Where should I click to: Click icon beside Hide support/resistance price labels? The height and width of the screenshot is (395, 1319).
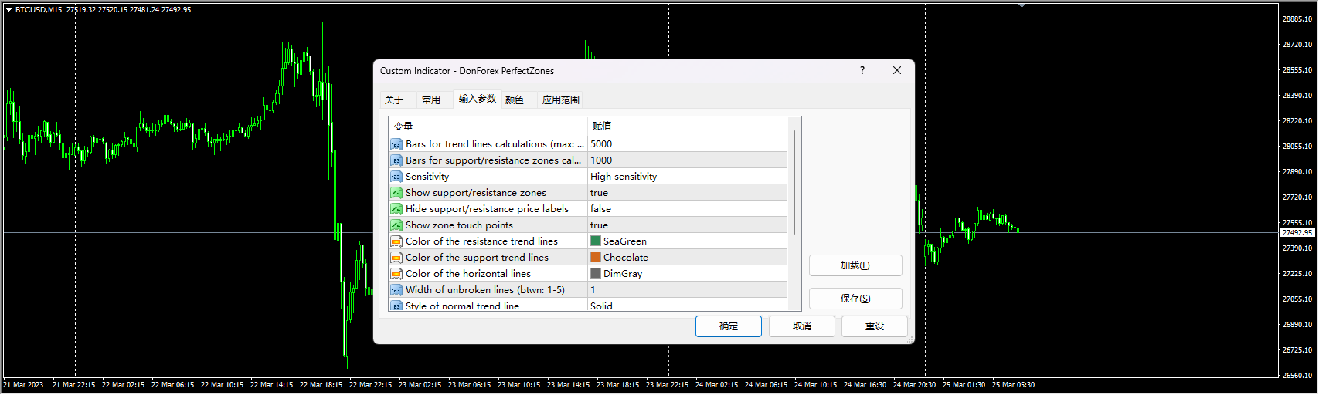tap(396, 209)
